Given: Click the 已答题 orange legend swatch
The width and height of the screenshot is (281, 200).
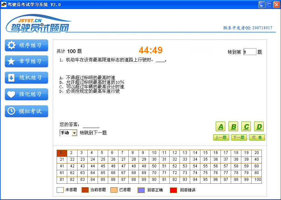Looking at the screenshot, I should [114, 190].
